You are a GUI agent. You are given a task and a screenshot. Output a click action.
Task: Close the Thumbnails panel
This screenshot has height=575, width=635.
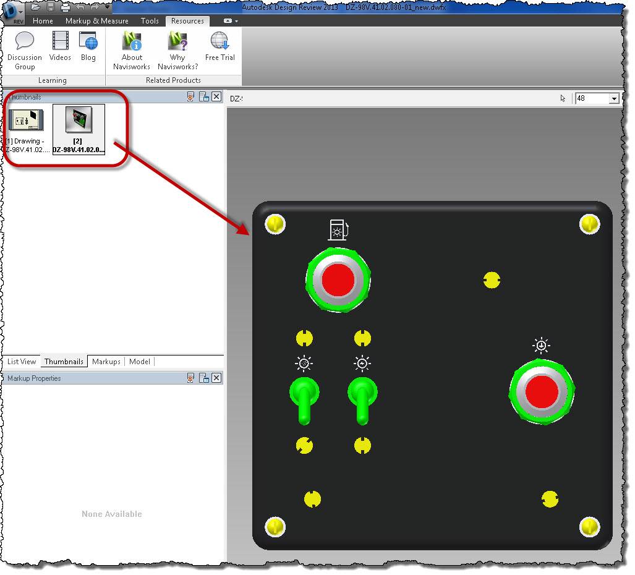216,96
